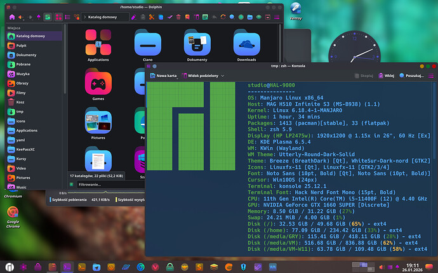The width and height of the screenshot is (438, 273).
Task: Click the Filtrowanie filter input field
Action: click(x=95, y=184)
